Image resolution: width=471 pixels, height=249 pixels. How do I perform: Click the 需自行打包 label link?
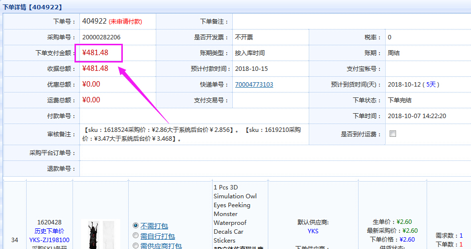click(x=157, y=236)
